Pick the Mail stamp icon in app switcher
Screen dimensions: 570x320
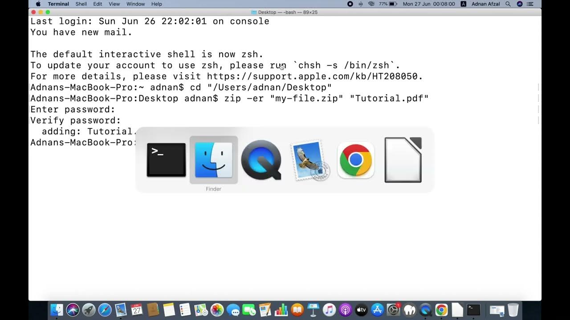pyautogui.click(x=309, y=160)
